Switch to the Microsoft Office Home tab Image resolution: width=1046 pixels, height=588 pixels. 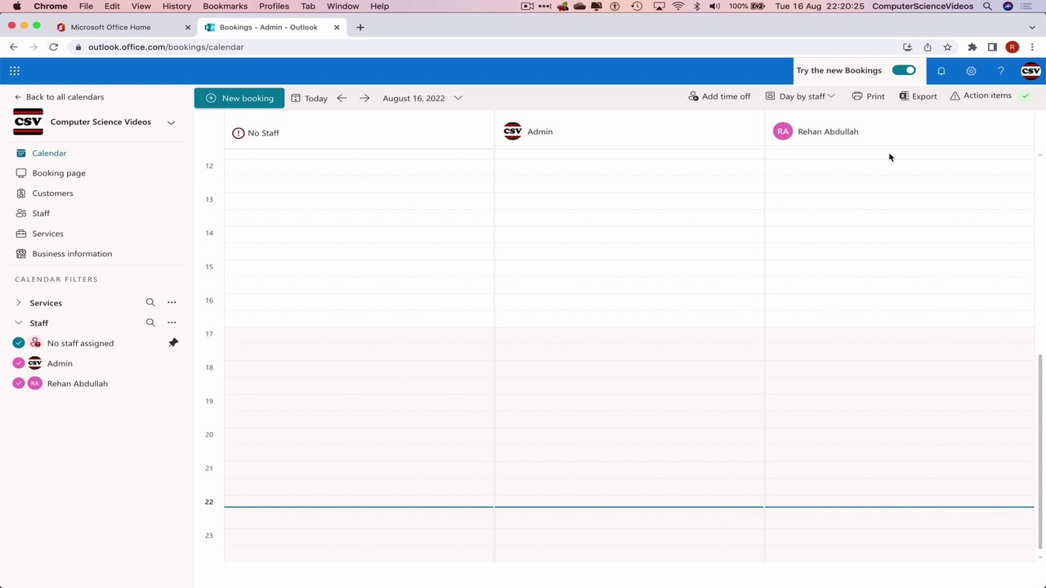[123, 27]
